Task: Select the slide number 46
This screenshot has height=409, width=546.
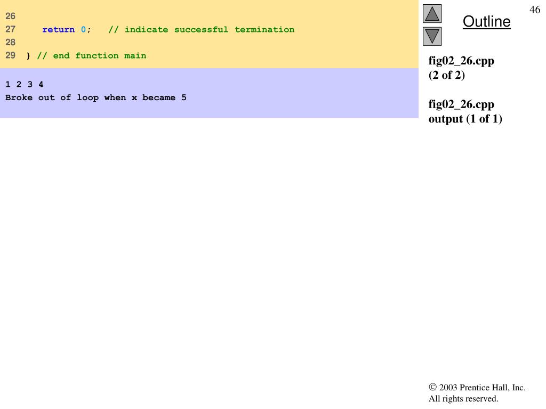Action: [534, 10]
